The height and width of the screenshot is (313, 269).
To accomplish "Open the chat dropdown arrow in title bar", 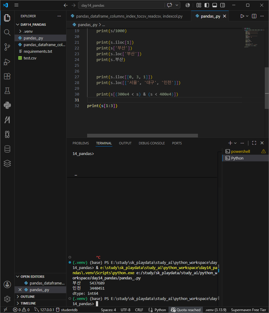I will 177,5.
